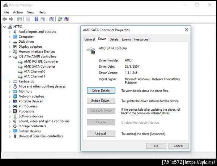Click the Print queues printer icon
Screen dimensions: 217x166
[15, 106]
